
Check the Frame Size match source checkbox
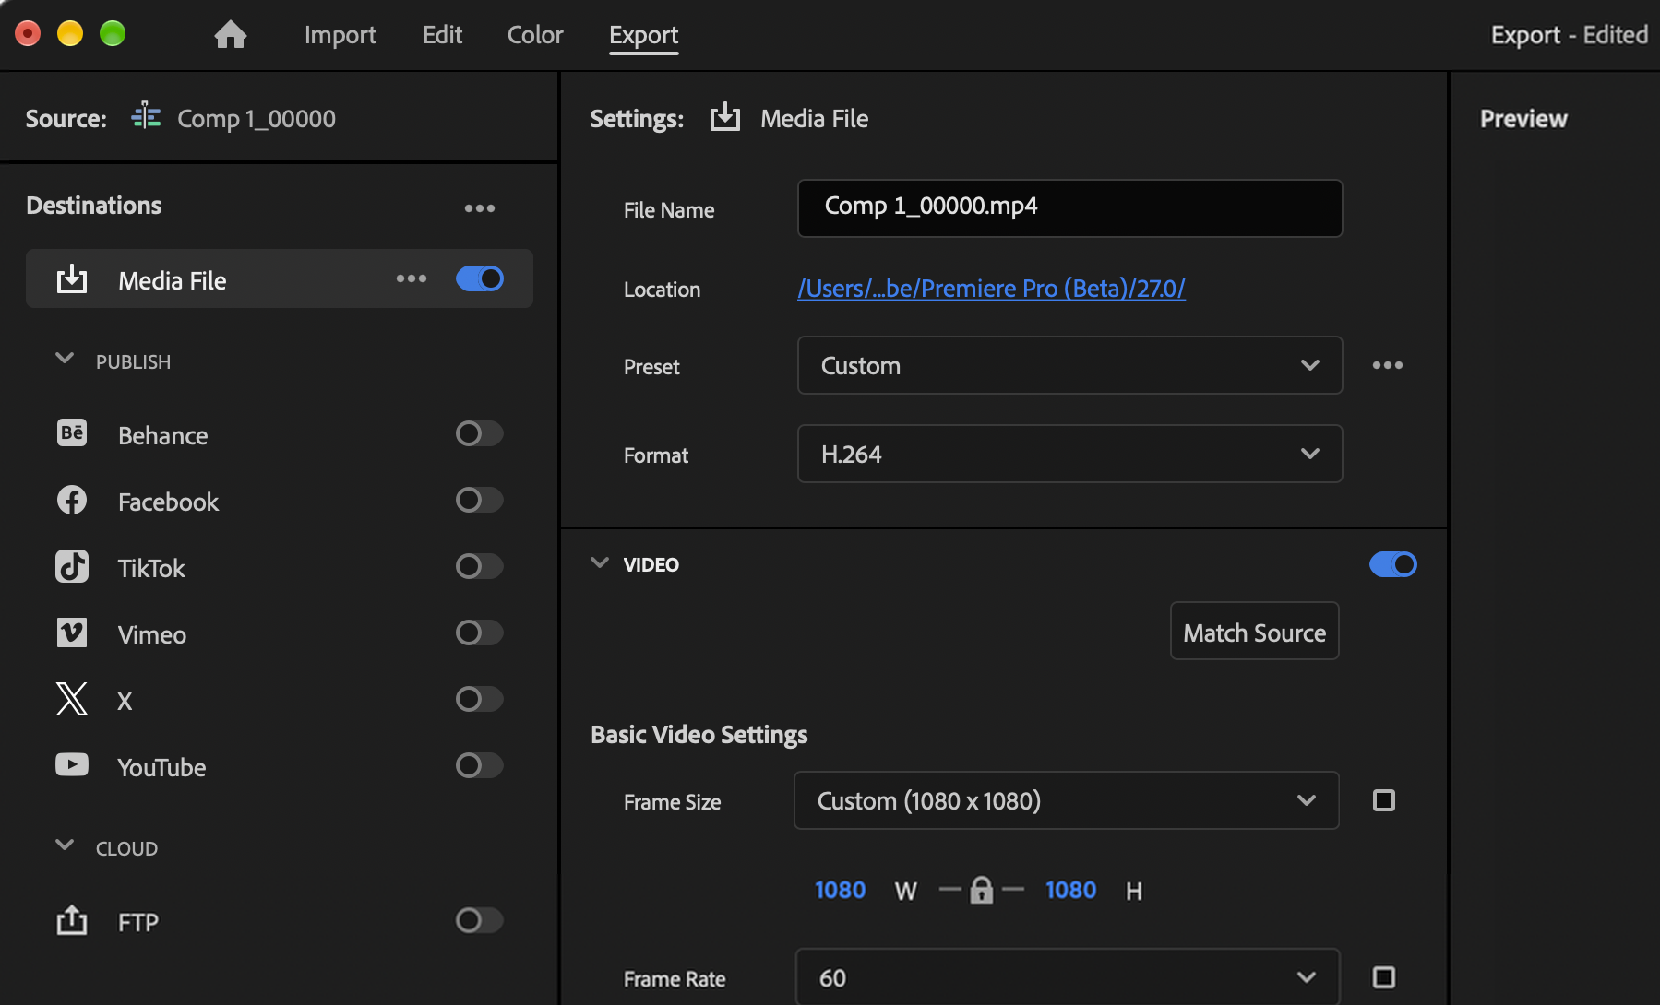(x=1384, y=800)
